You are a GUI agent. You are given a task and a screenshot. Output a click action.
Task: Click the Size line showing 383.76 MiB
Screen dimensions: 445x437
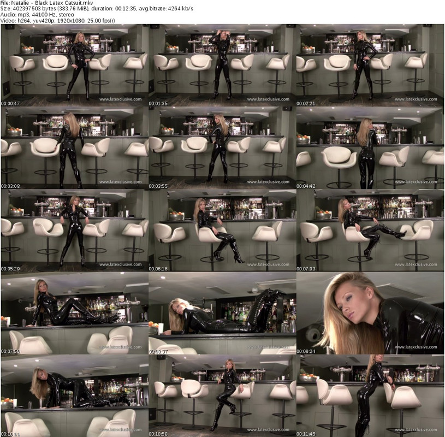tap(97, 9)
